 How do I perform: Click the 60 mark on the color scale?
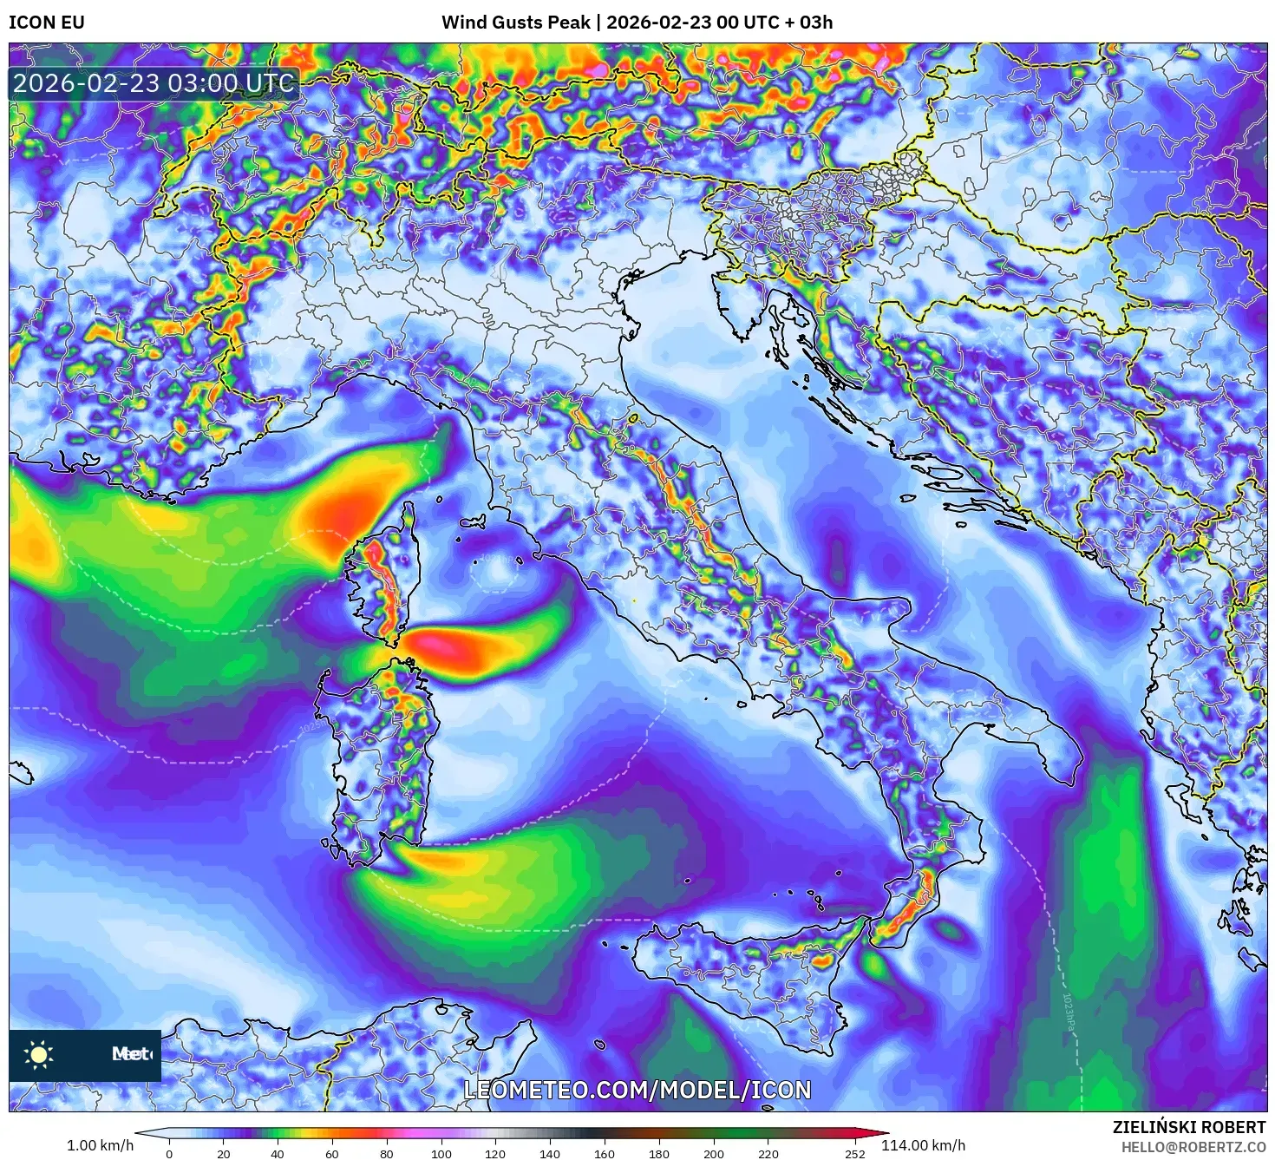[332, 1153]
